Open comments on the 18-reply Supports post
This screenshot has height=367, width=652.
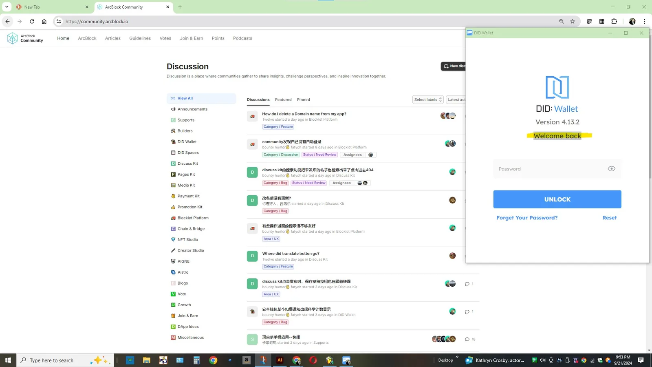tap(470, 339)
